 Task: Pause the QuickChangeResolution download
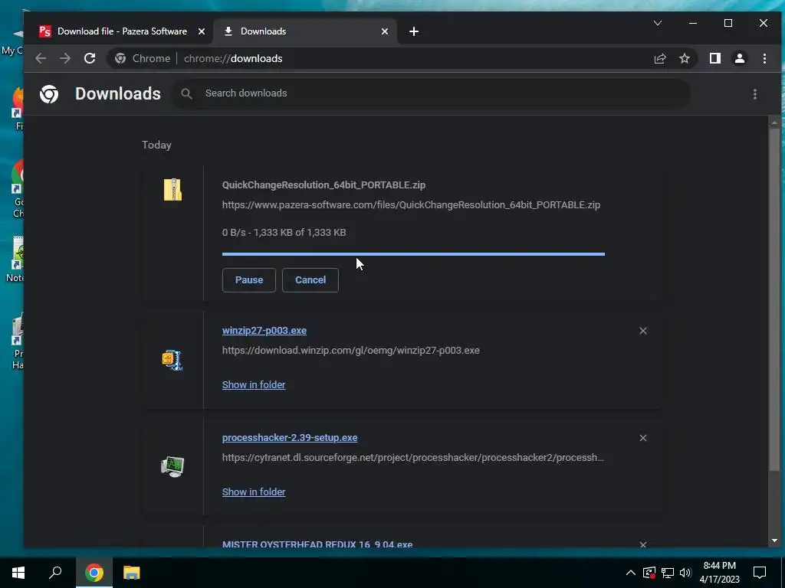pos(249,280)
